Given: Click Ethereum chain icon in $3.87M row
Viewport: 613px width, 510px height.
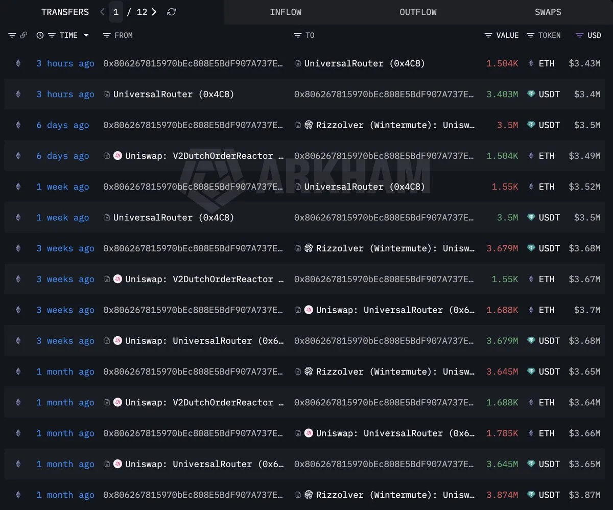Looking at the screenshot, I should click(18, 495).
